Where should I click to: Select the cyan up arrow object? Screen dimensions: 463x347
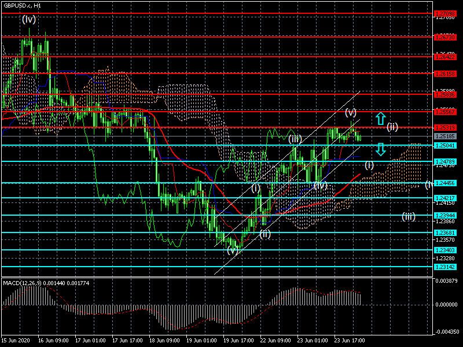381,119
